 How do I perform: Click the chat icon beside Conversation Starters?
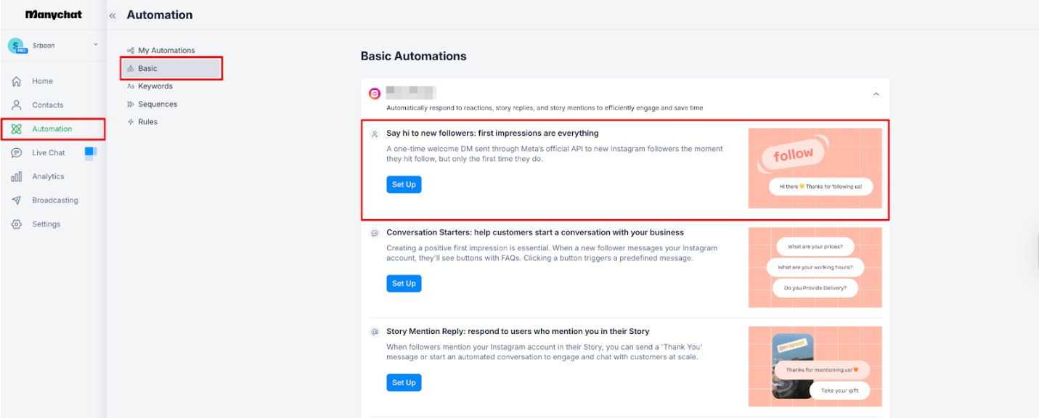coord(374,233)
